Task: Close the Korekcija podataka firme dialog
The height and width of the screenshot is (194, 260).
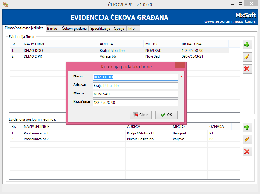Action: 180,65
